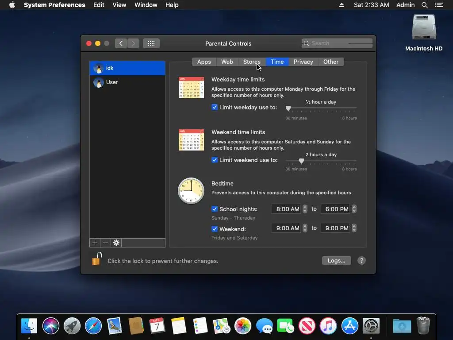Click the Weekend 9:00 PM time field

pos(336,228)
